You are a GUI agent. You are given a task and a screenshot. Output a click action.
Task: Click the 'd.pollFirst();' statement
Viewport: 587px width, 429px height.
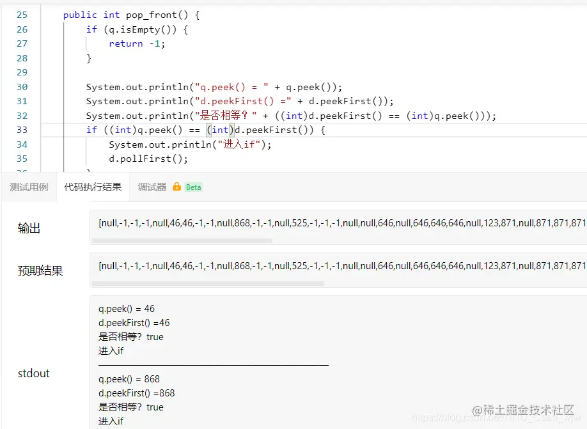148,159
